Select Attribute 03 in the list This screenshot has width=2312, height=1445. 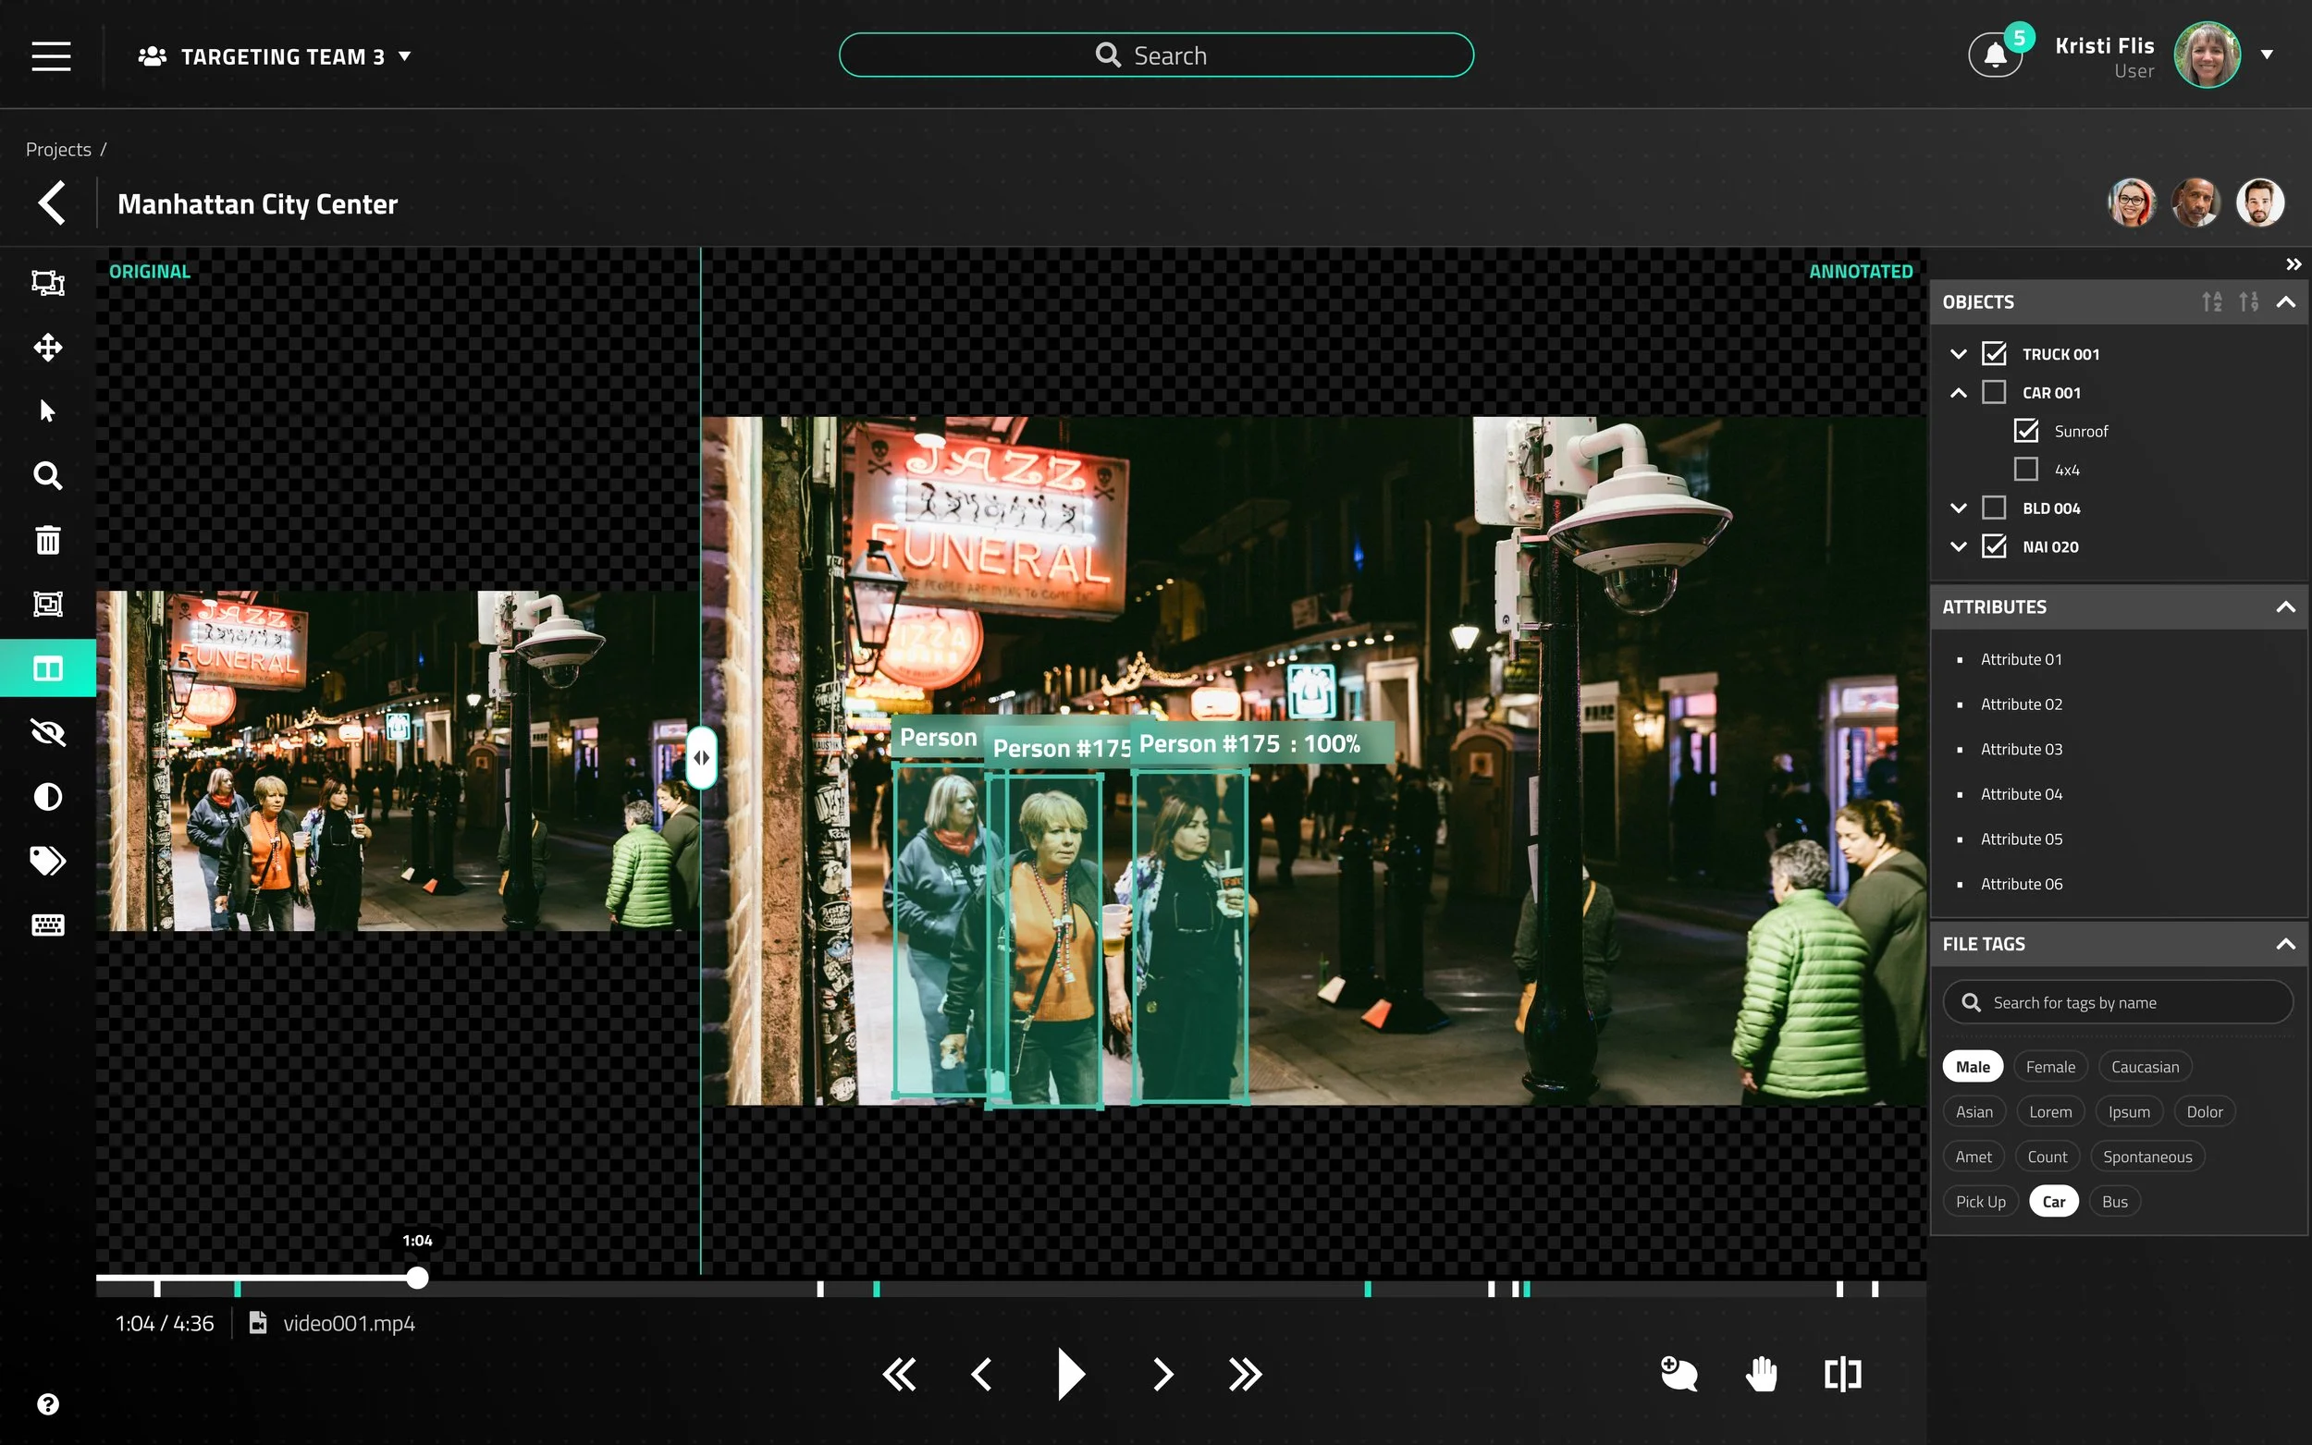click(2022, 749)
